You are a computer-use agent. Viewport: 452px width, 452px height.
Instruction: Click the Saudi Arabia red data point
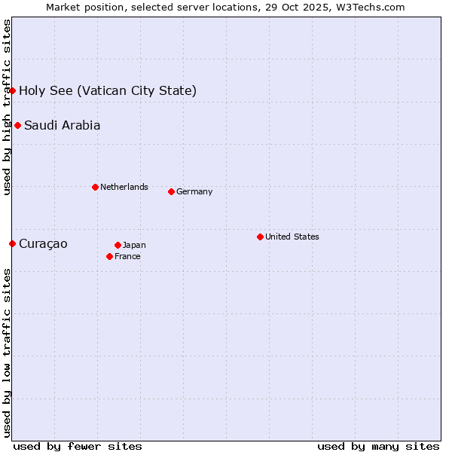click(x=17, y=125)
